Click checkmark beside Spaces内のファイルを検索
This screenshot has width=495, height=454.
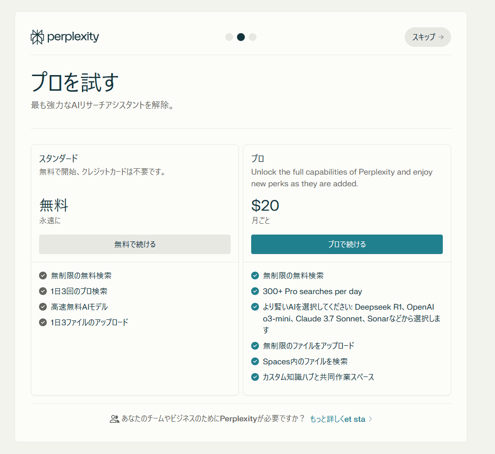[255, 361]
